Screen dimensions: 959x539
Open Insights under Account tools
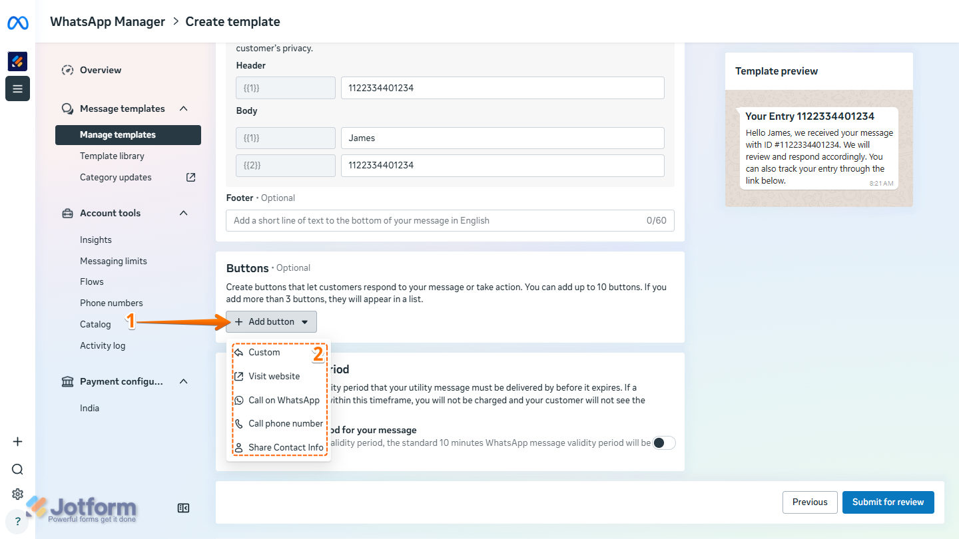click(96, 240)
